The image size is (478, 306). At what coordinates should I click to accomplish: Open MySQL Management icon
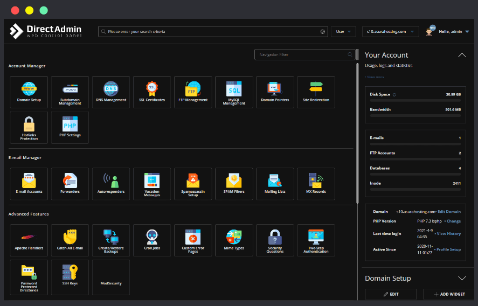(234, 92)
